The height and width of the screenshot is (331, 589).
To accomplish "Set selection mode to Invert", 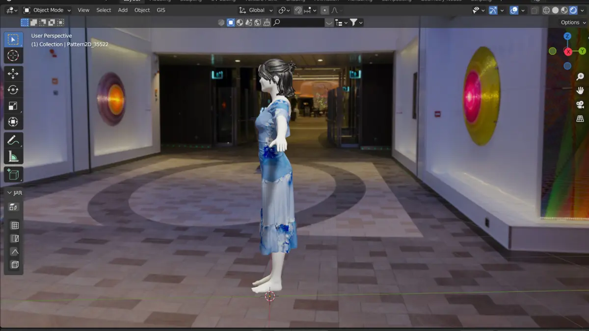I will (x=52, y=23).
